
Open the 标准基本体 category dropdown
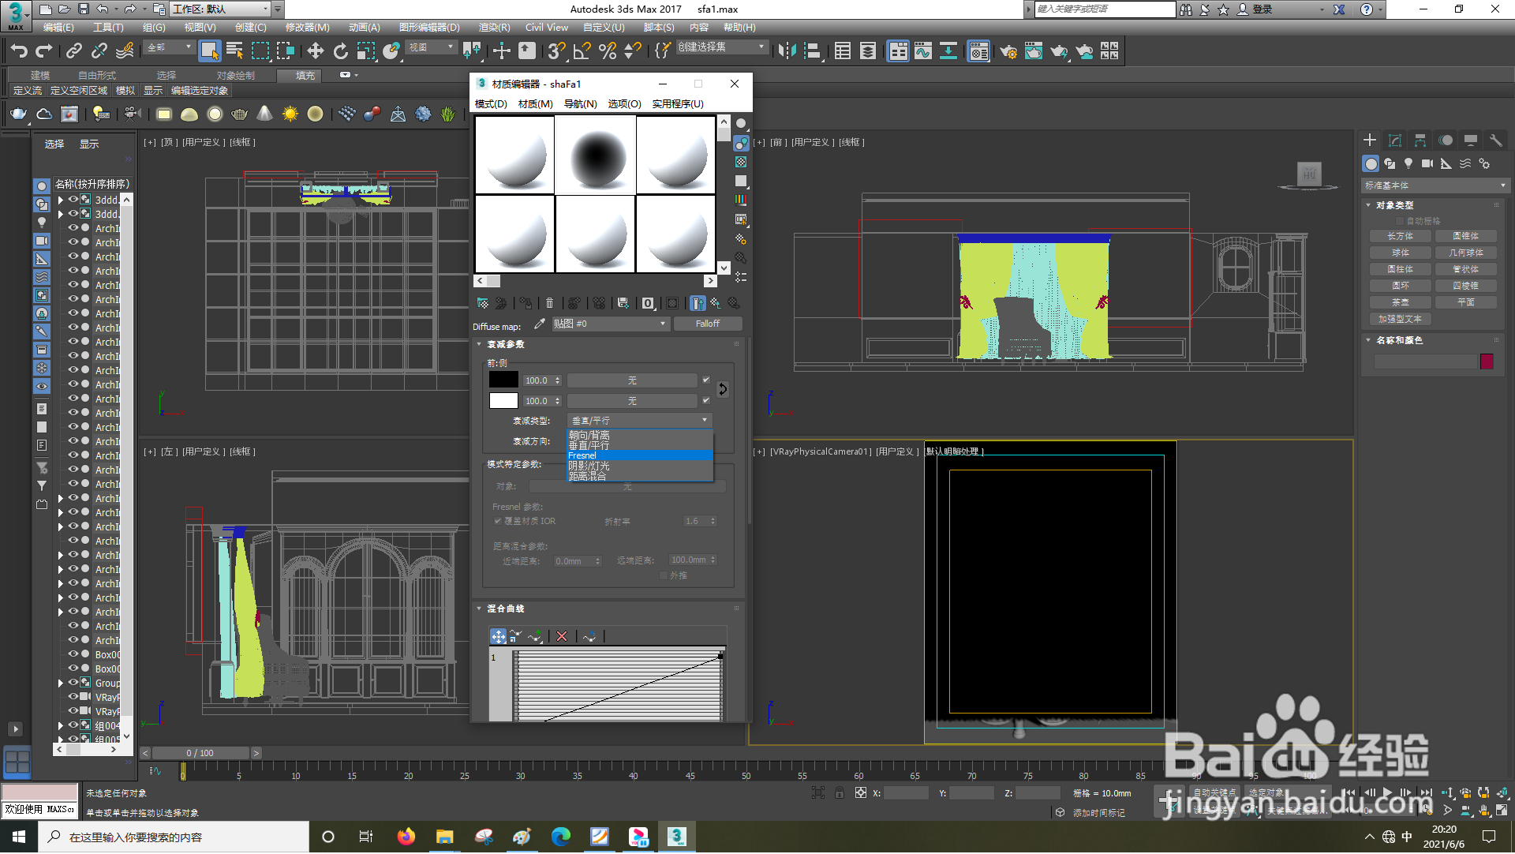pyautogui.click(x=1435, y=185)
